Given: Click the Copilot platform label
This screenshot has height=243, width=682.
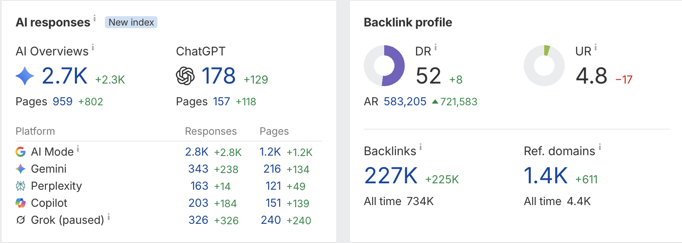Looking at the screenshot, I should coord(49,203).
